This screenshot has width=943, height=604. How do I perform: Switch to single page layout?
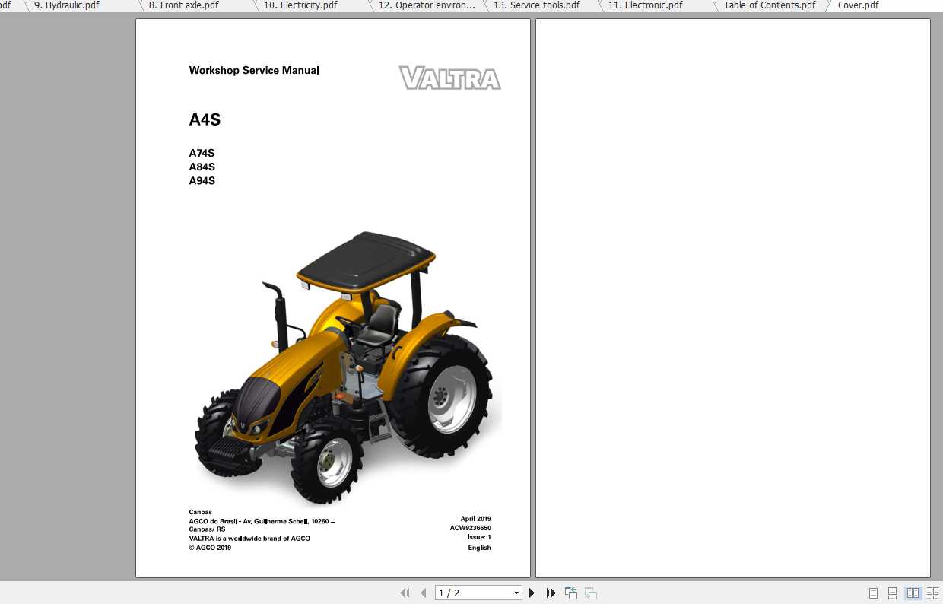tap(873, 593)
